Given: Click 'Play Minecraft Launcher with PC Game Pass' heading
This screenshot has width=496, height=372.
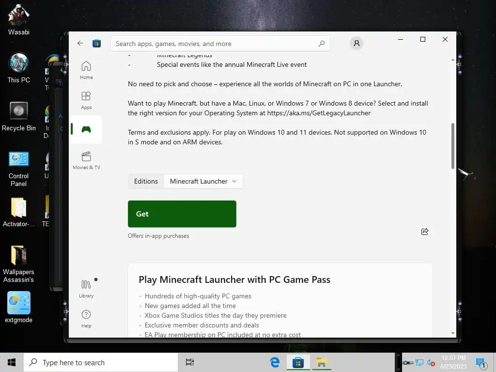Looking at the screenshot, I should tap(234, 279).
